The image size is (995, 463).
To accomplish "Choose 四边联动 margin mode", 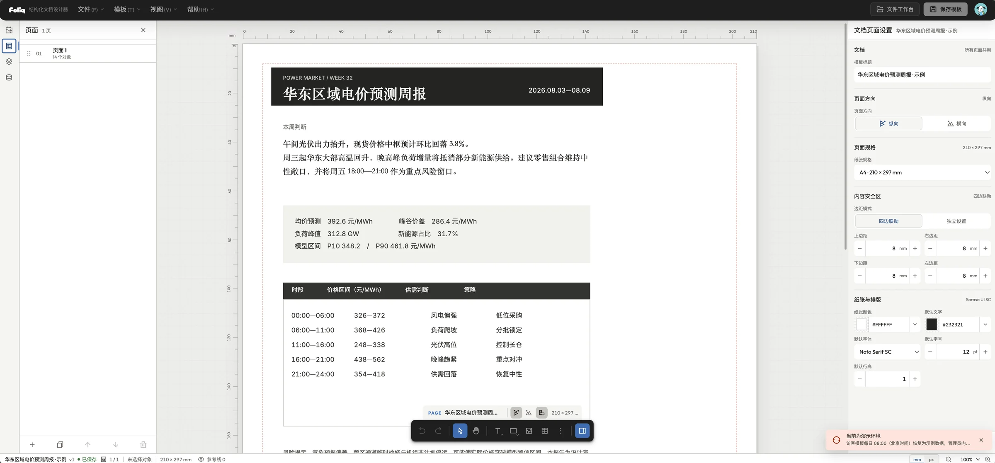I will pyautogui.click(x=888, y=221).
